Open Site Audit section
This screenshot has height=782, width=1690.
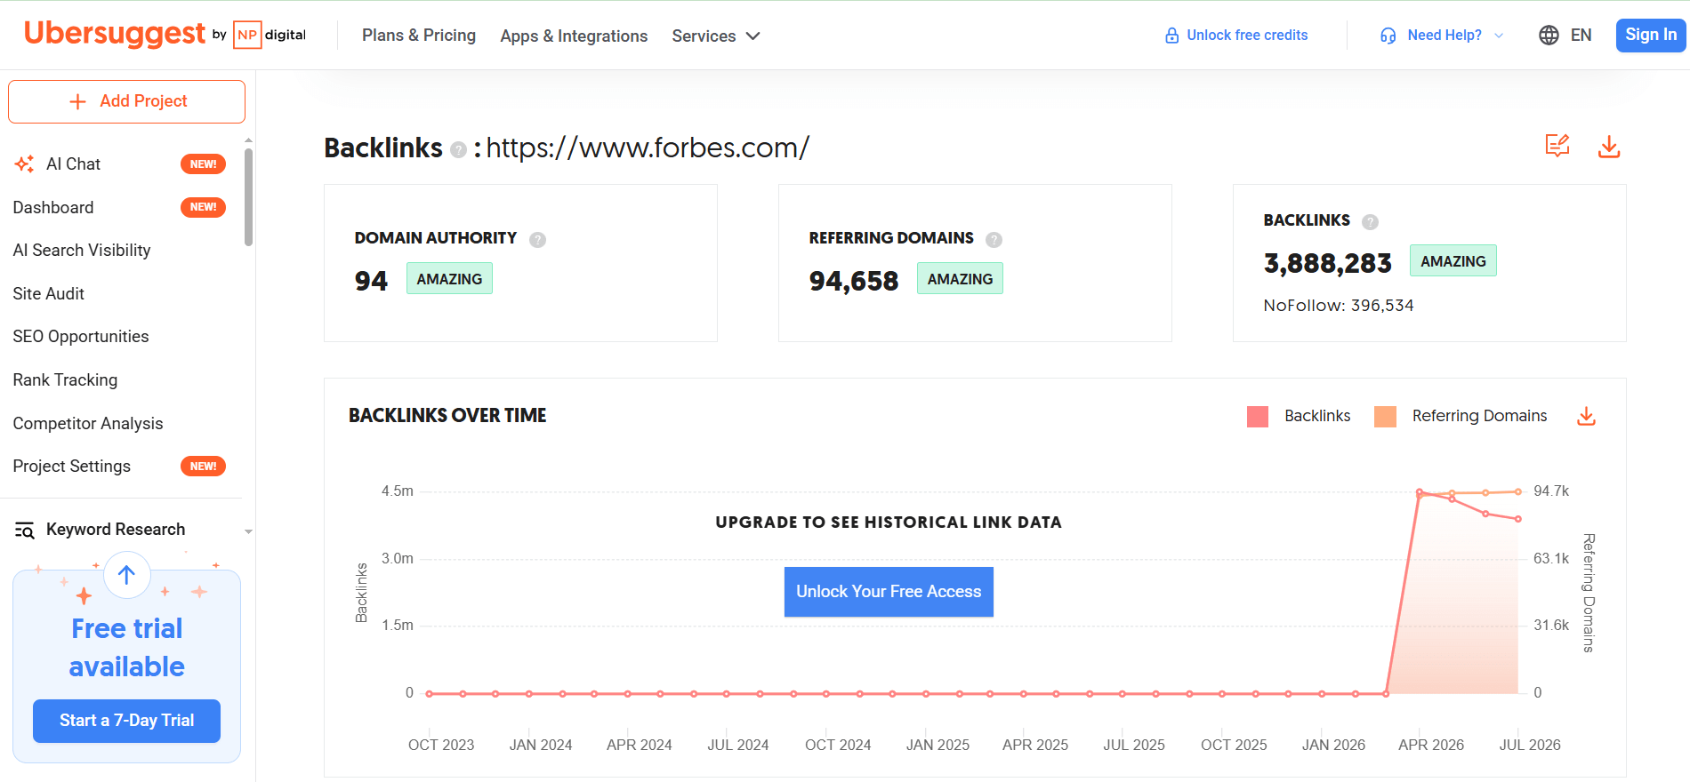click(49, 293)
